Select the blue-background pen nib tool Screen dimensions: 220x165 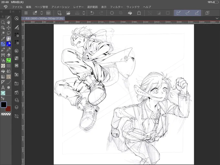[8, 44]
